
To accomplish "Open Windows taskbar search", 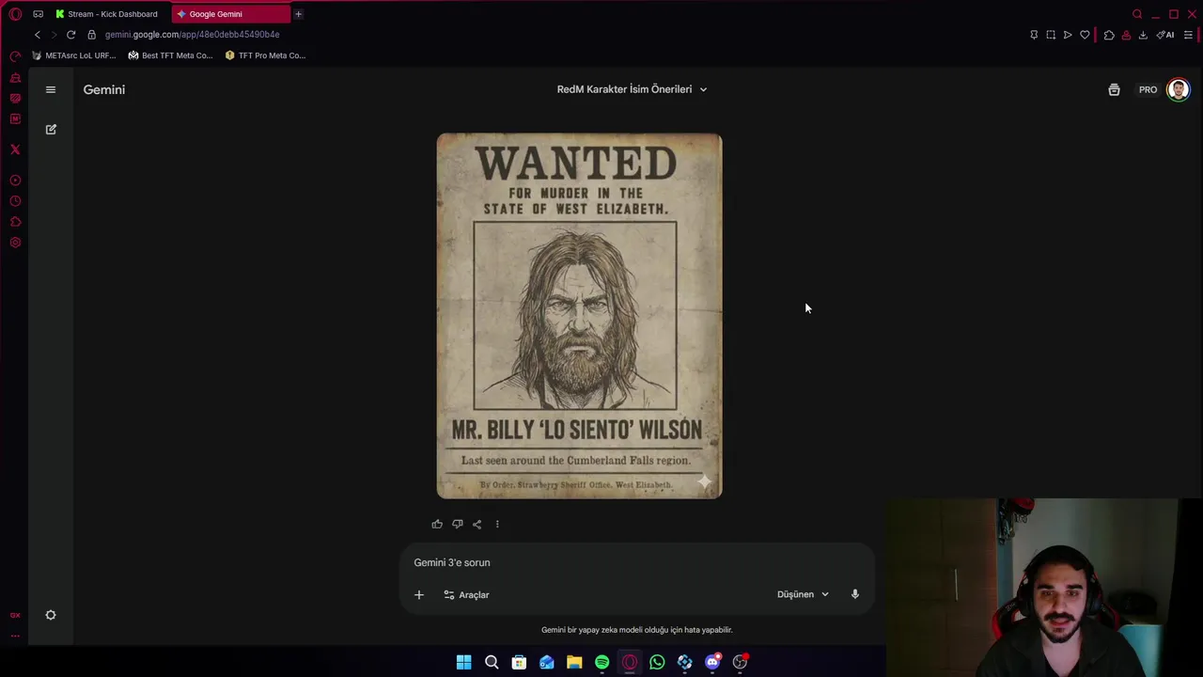I will [492, 662].
